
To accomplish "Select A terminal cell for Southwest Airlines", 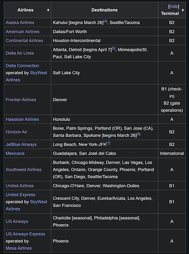I will point(172,170).
